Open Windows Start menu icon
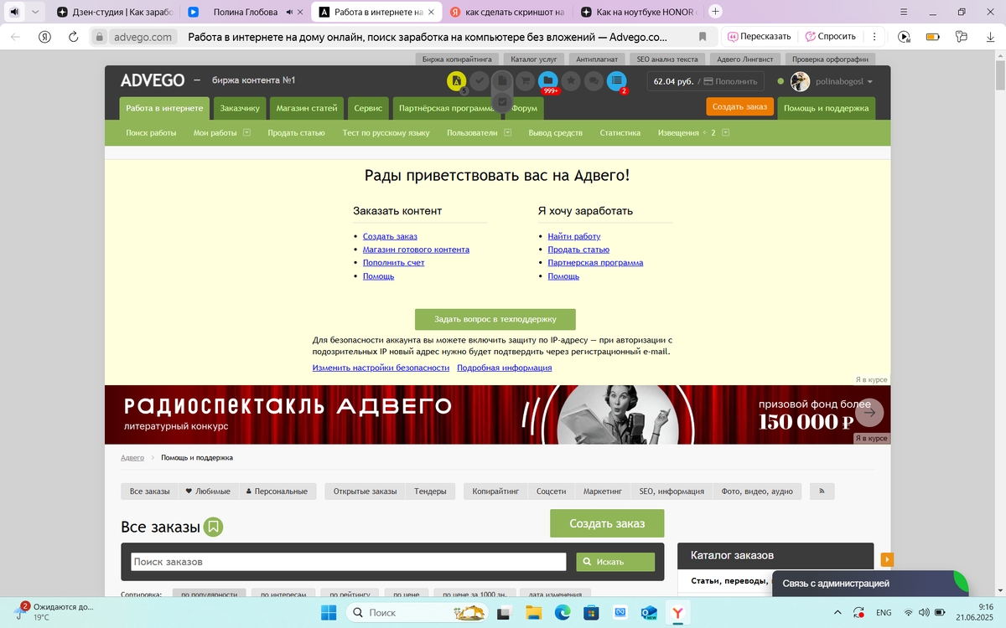 click(x=328, y=612)
